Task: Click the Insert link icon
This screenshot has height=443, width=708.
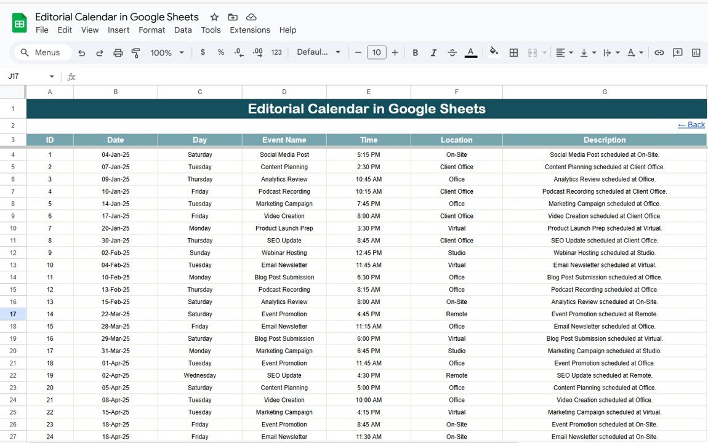Action: 659,53
